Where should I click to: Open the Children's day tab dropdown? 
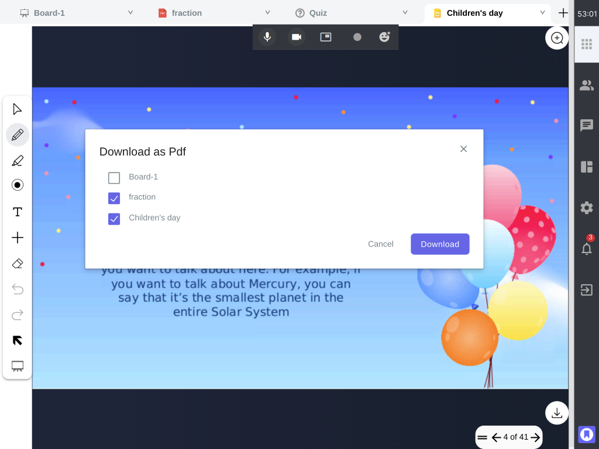click(x=542, y=12)
